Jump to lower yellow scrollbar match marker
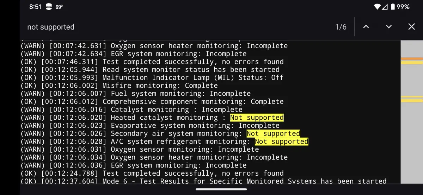The image size is (423, 195). [x=412, y=101]
